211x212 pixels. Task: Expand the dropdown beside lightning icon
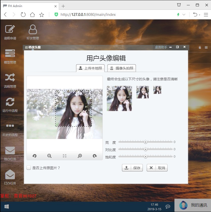(x=184, y=15)
